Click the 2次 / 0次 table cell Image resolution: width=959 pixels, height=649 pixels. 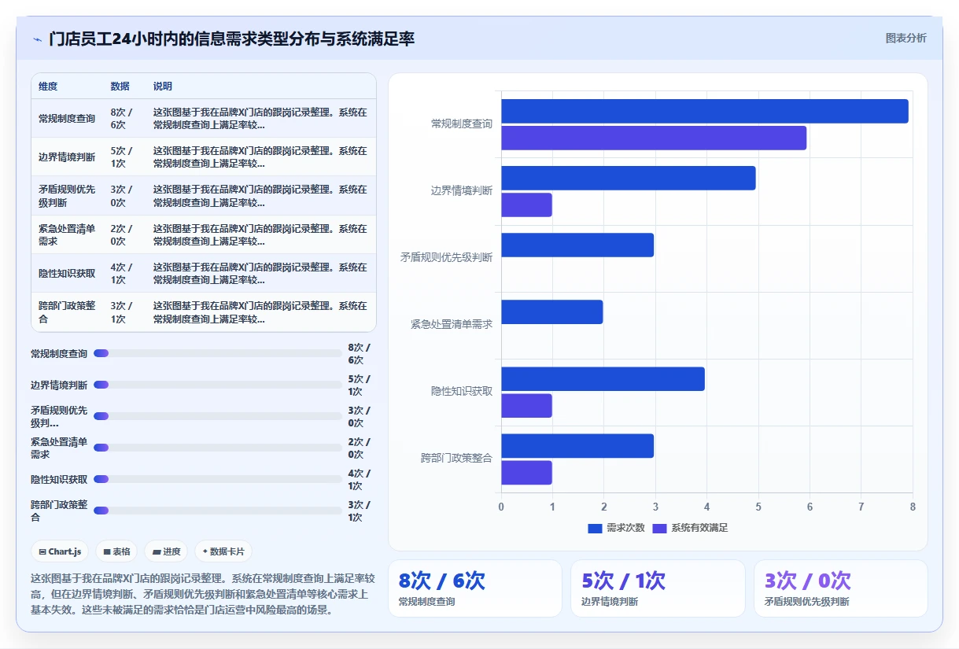click(122, 234)
